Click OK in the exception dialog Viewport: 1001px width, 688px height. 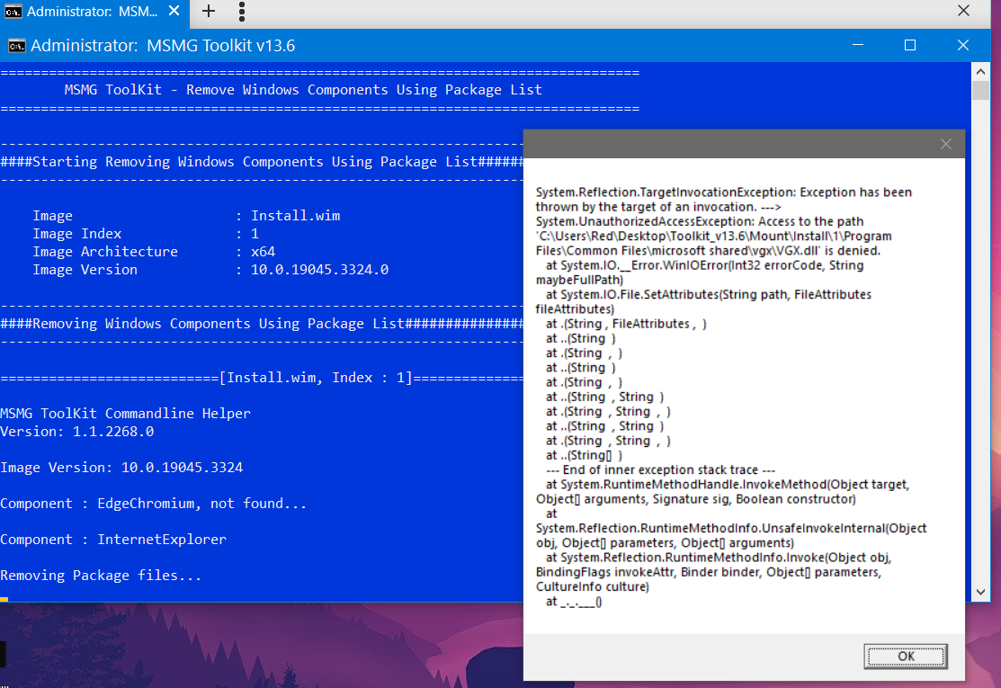[906, 657]
